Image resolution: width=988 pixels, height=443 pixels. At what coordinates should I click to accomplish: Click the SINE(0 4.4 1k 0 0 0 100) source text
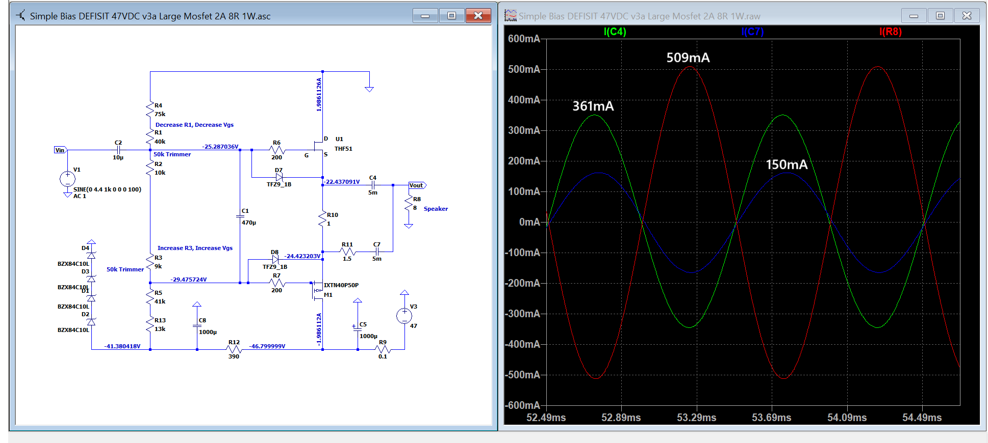(x=107, y=189)
